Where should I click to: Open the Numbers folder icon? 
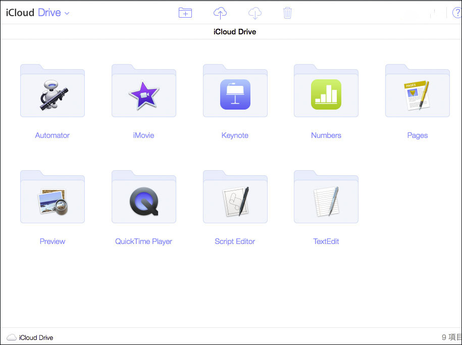pyautogui.click(x=326, y=91)
